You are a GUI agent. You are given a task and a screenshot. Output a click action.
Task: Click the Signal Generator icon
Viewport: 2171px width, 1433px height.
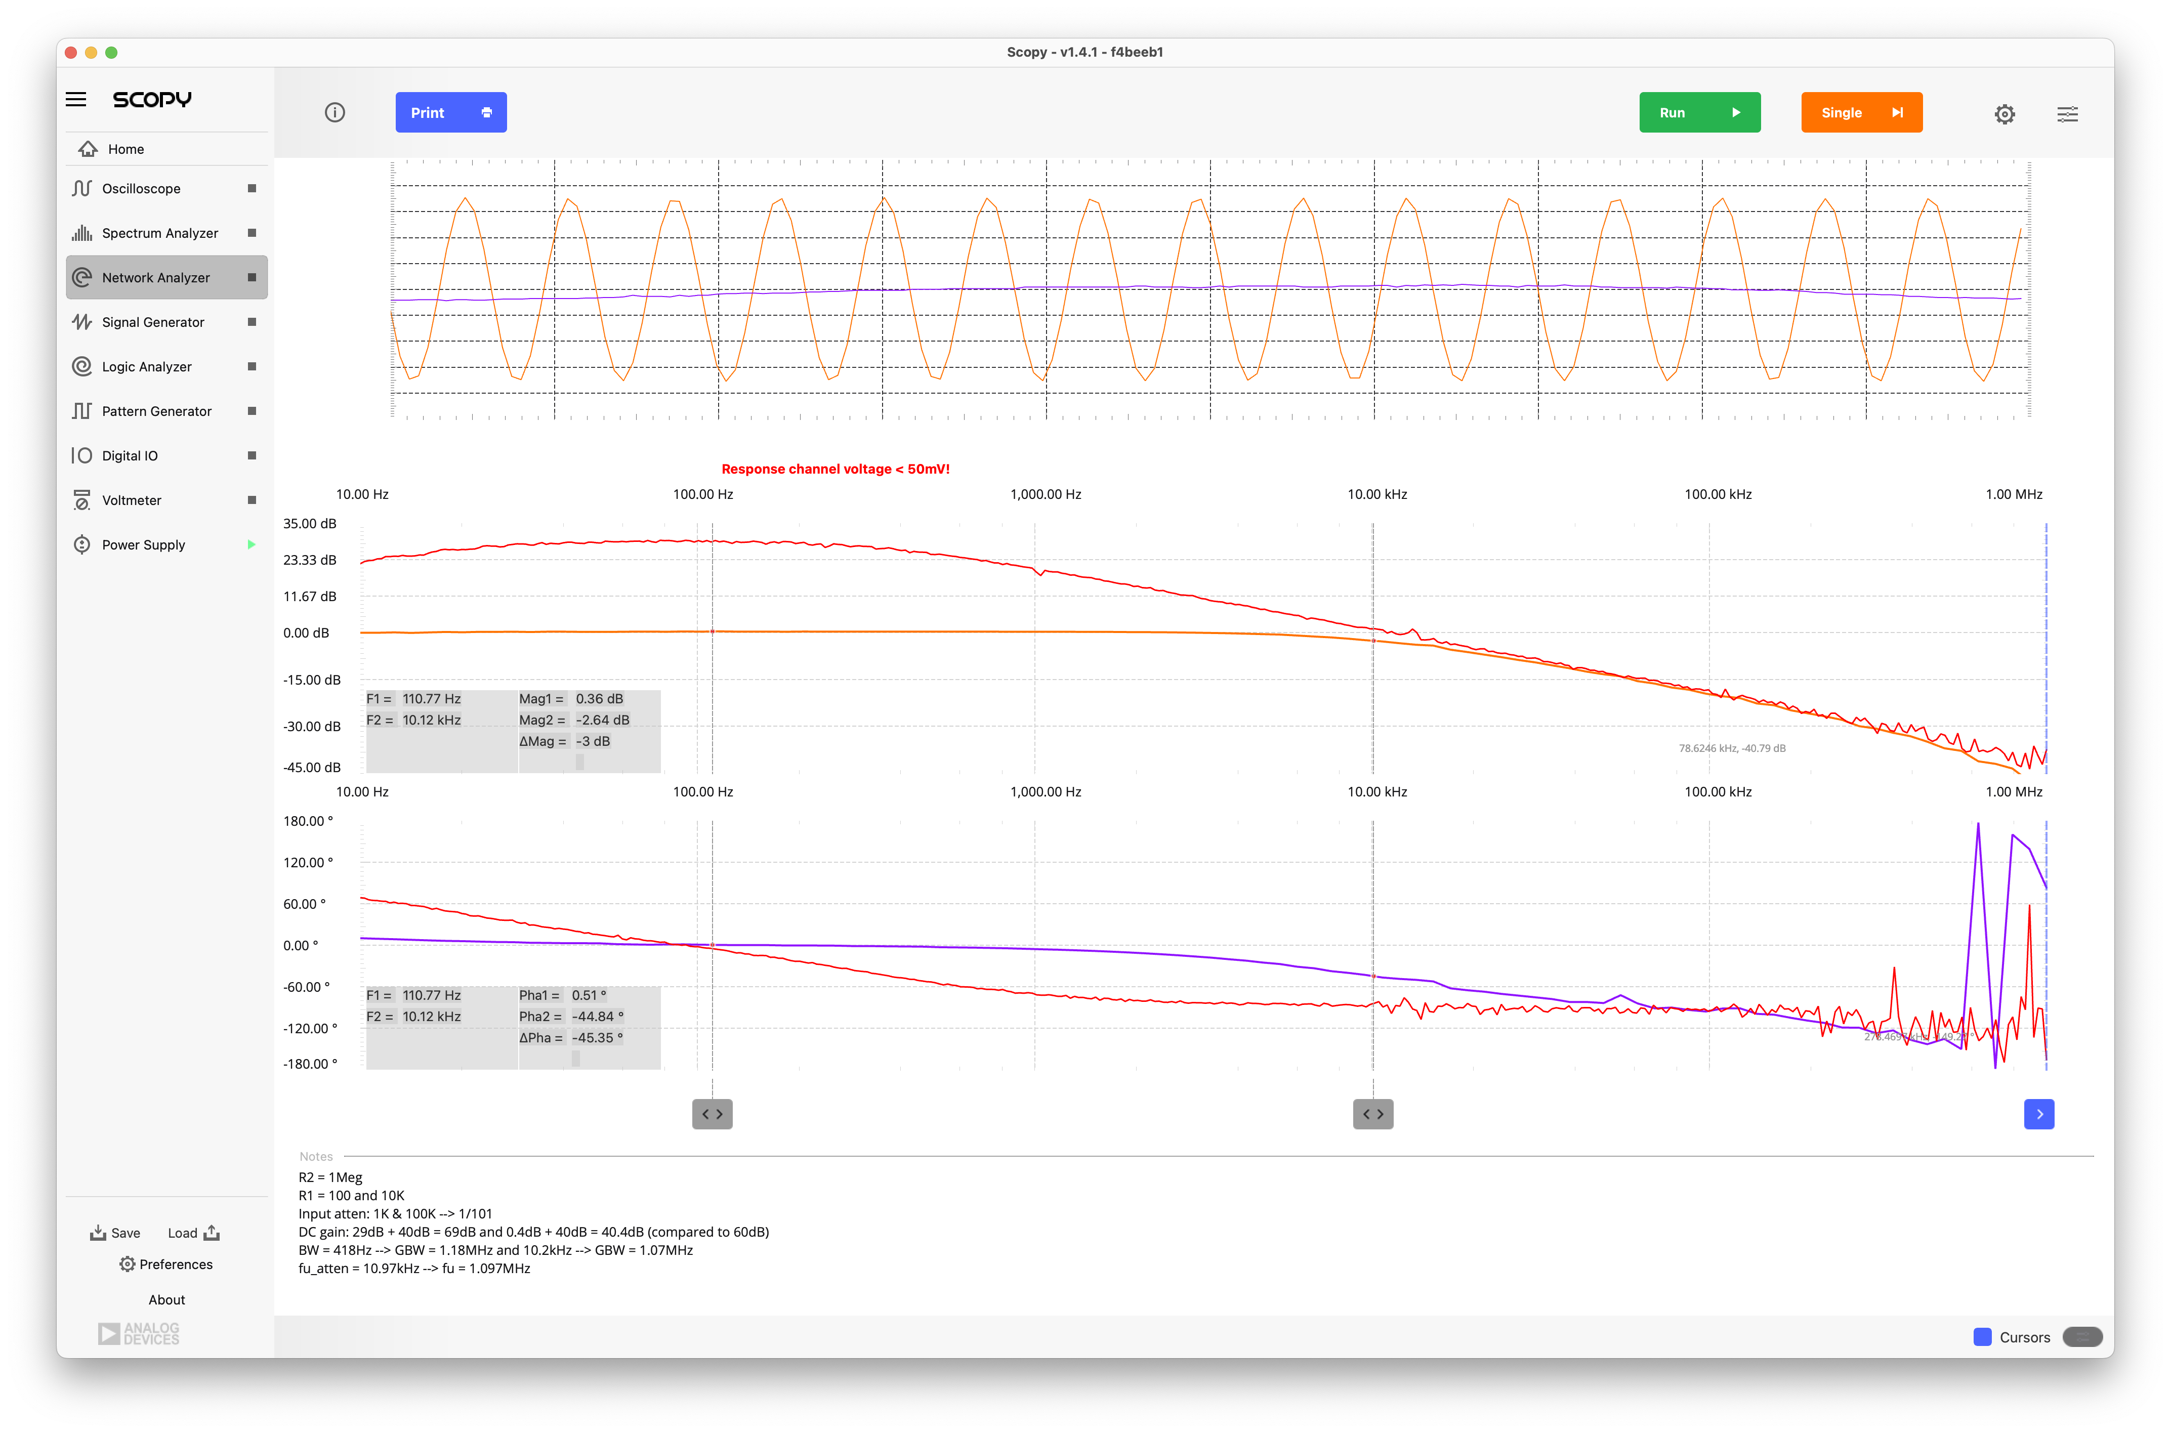(x=82, y=322)
